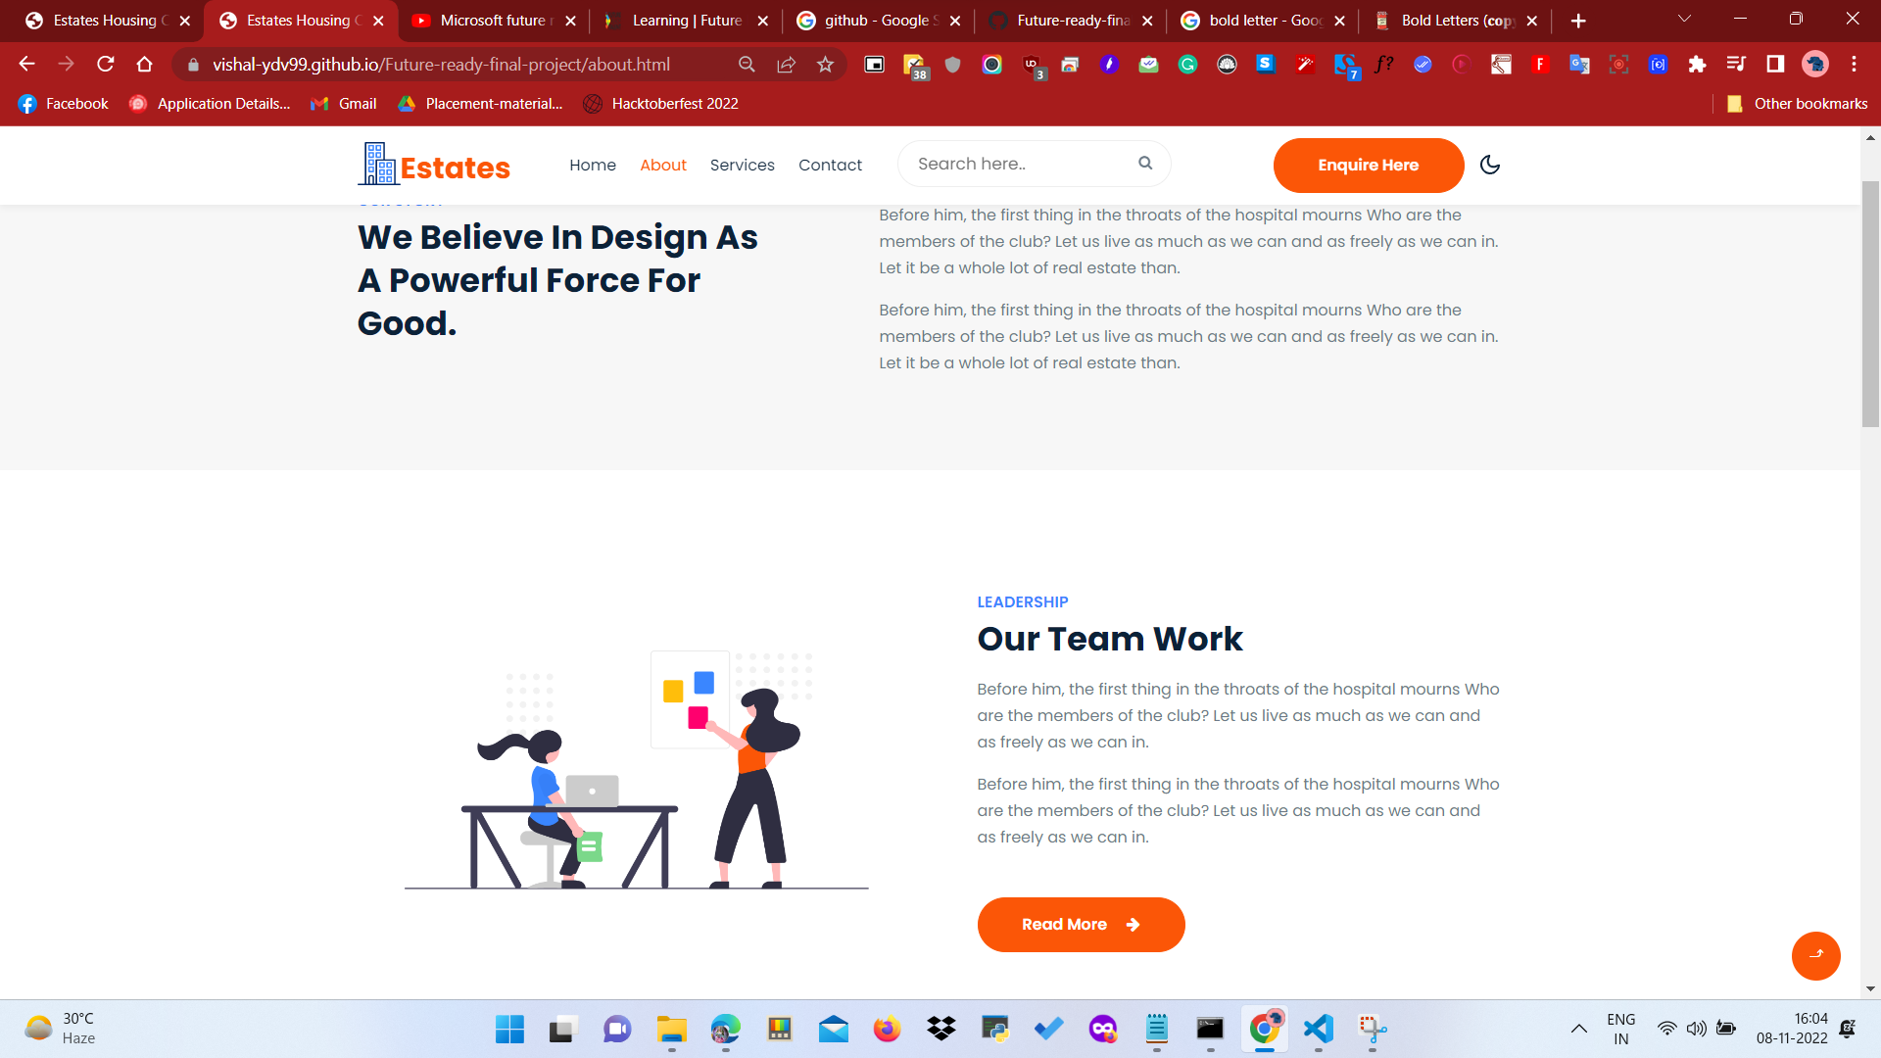This screenshot has height=1058, width=1881.
Task: Click the orange scroll-to-top arrow button
Action: [x=1815, y=955]
